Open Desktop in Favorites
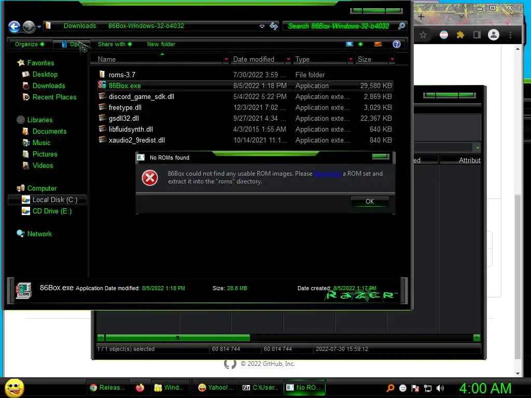Viewport: 531px width, 398px height. click(40, 74)
